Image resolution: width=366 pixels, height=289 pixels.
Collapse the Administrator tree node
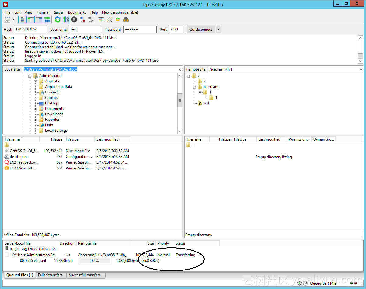pyautogui.click(x=30, y=76)
